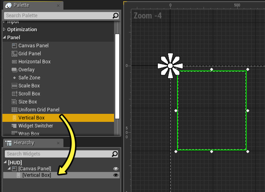
Task: Click the Horizontal Box icon
Action: [14, 62]
